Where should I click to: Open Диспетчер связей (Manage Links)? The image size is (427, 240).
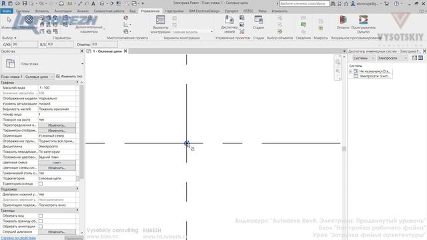coord(230,24)
